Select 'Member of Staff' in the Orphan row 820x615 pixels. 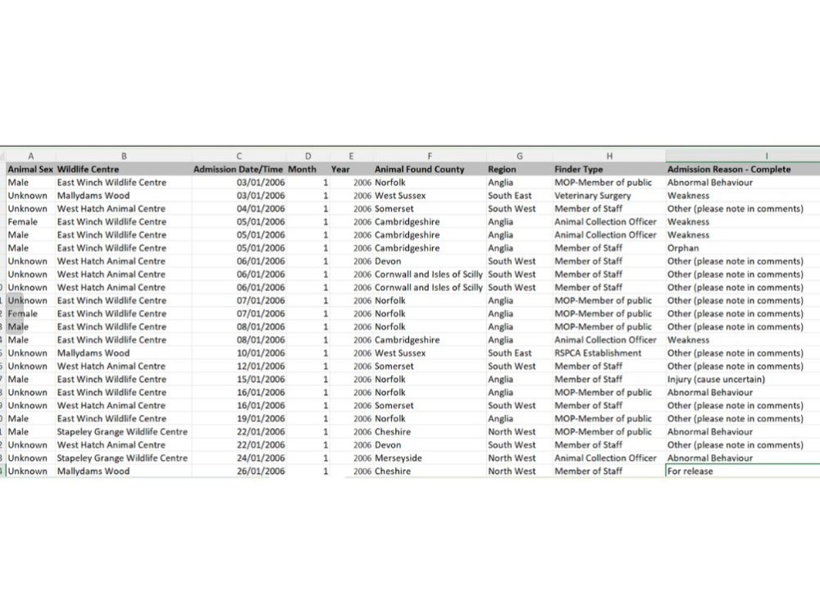tap(609, 248)
